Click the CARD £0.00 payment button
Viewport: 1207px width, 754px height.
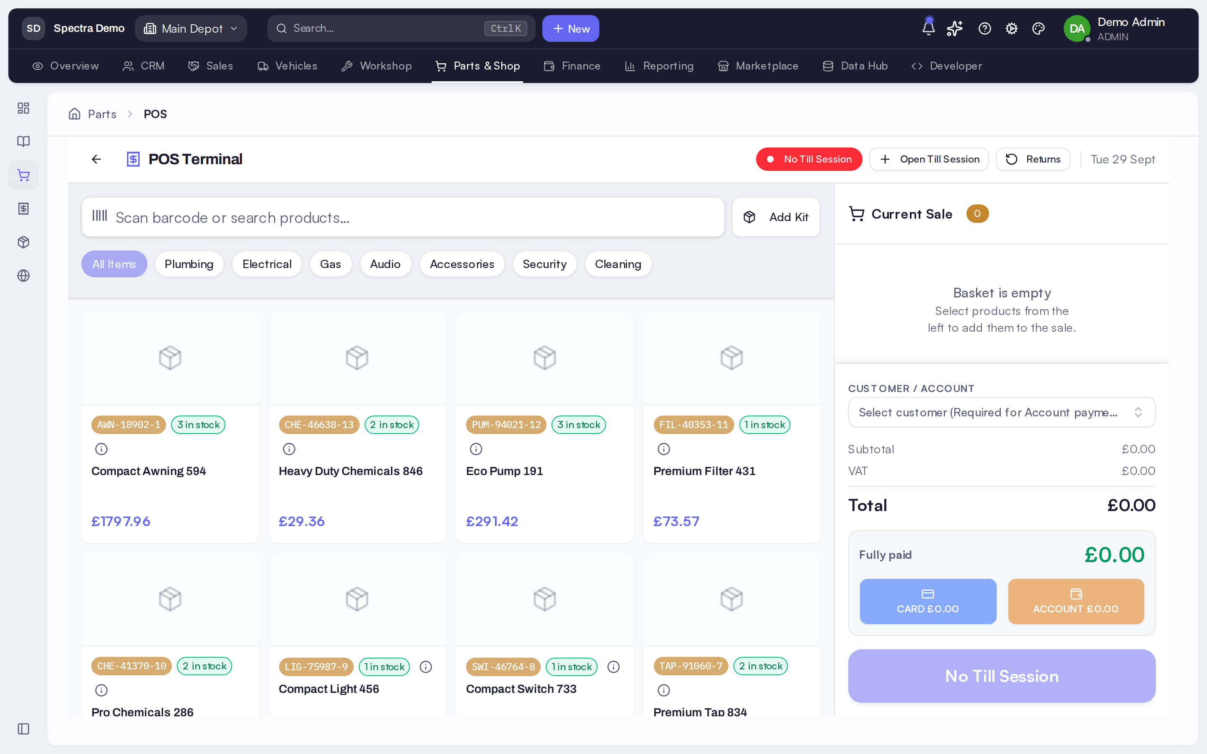928,601
